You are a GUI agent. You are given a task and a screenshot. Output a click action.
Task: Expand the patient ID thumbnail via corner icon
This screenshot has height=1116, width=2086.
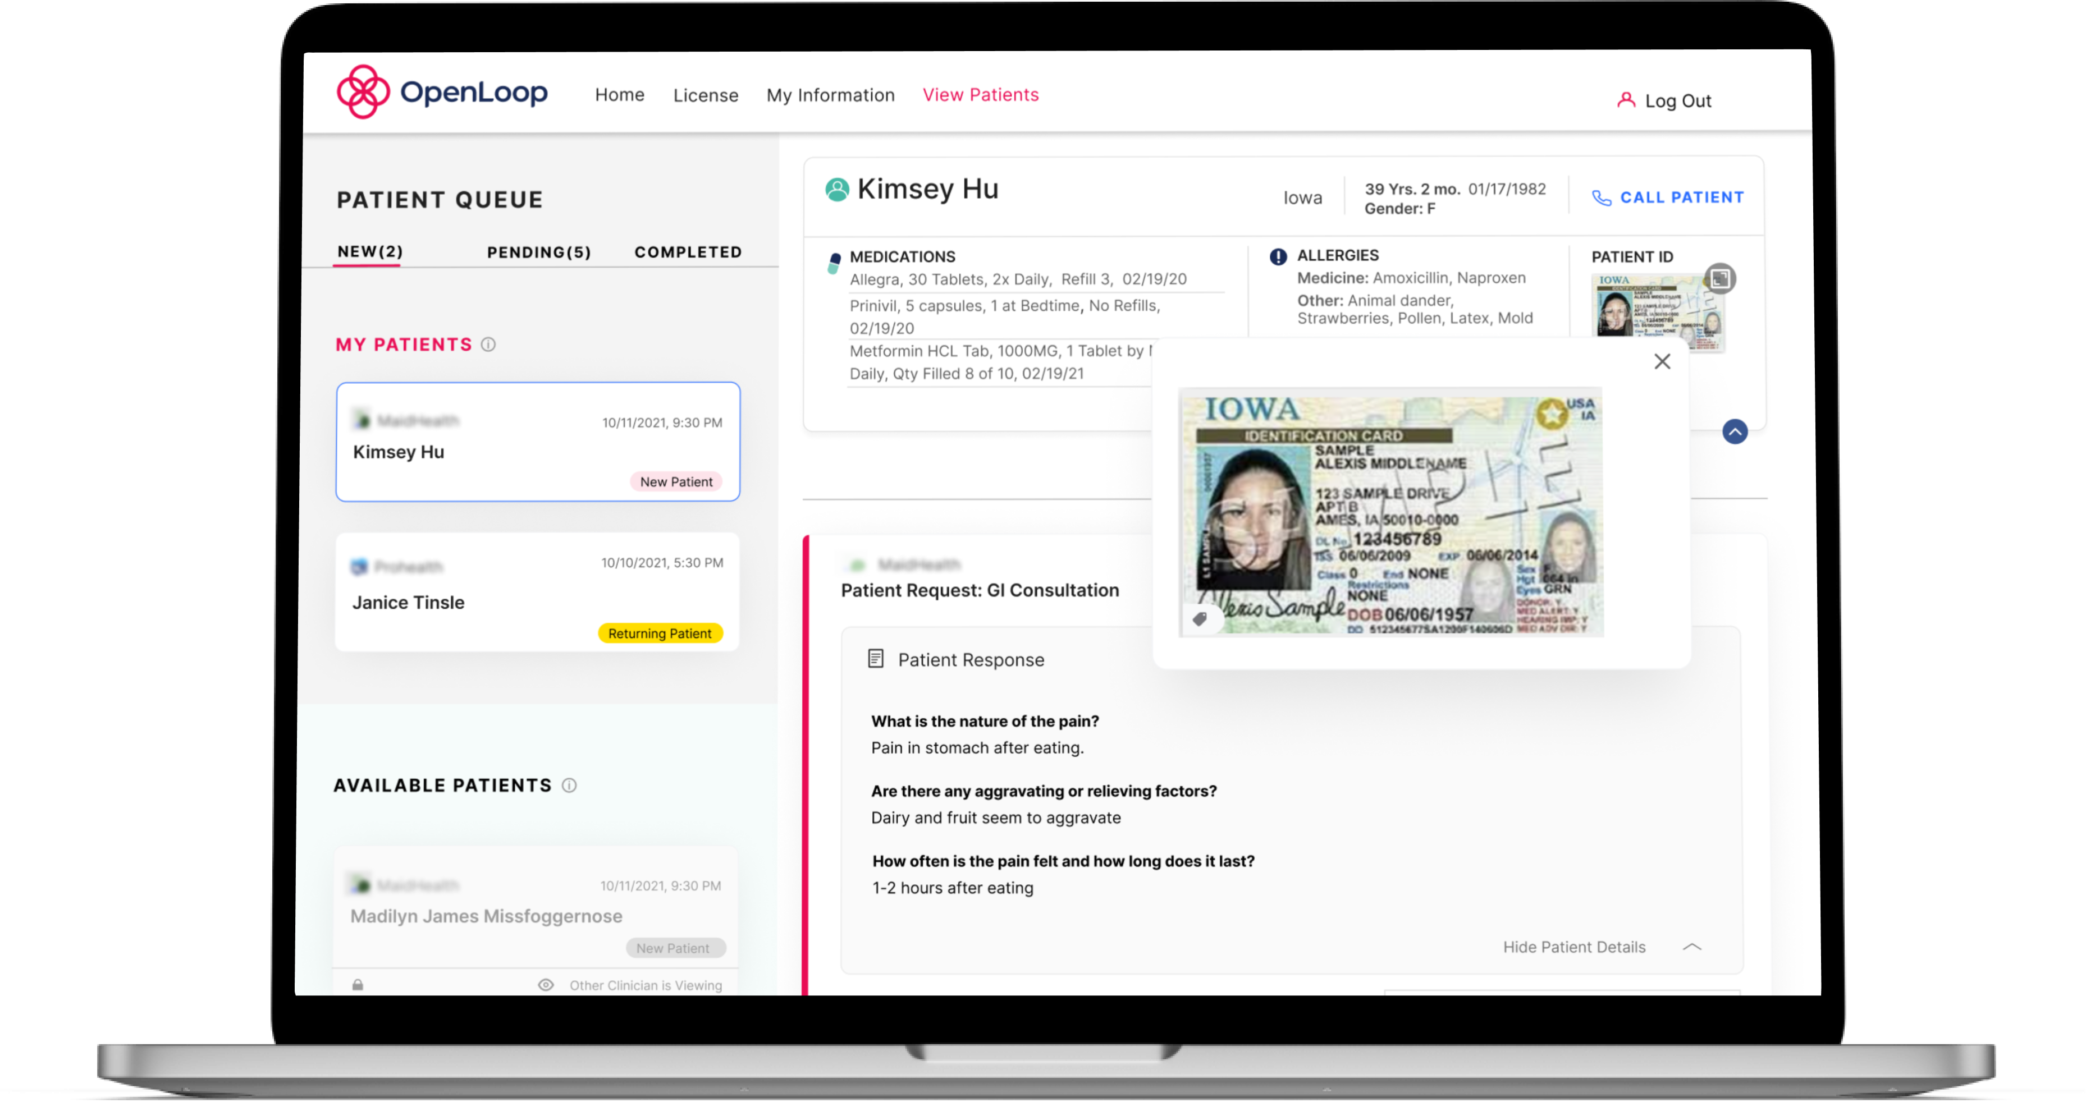[x=1720, y=278]
